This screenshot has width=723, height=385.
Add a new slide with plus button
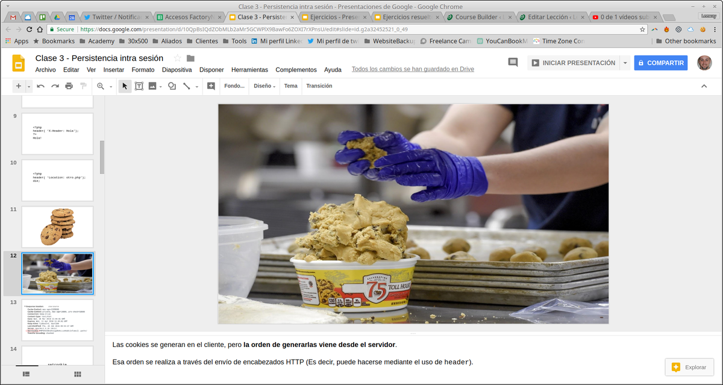[x=19, y=86]
